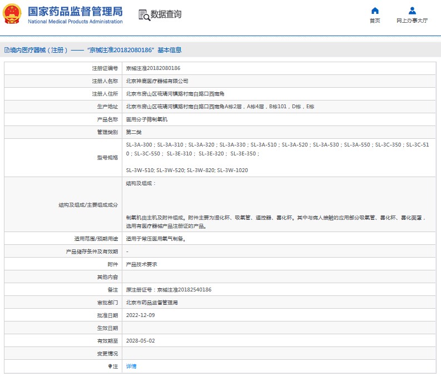Viewport: 441px width, 377px height.
Task: Click the 产品技术要求 attachment value
Action: point(142,264)
